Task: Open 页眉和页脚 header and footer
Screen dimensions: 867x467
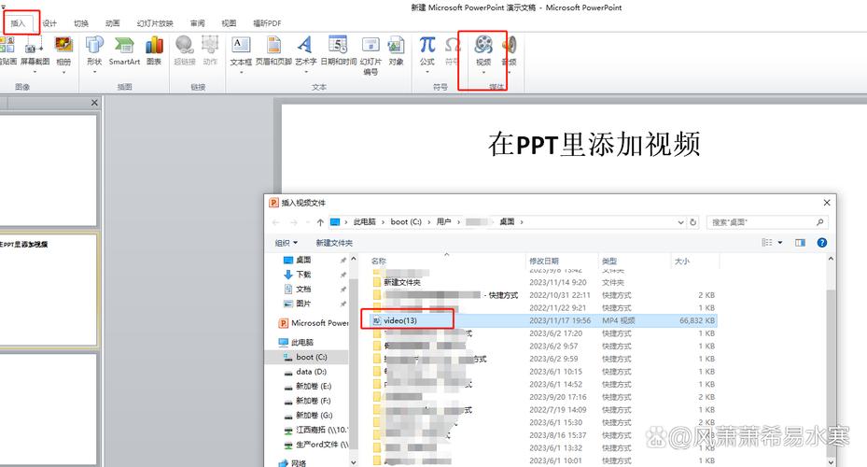Action: [273, 50]
